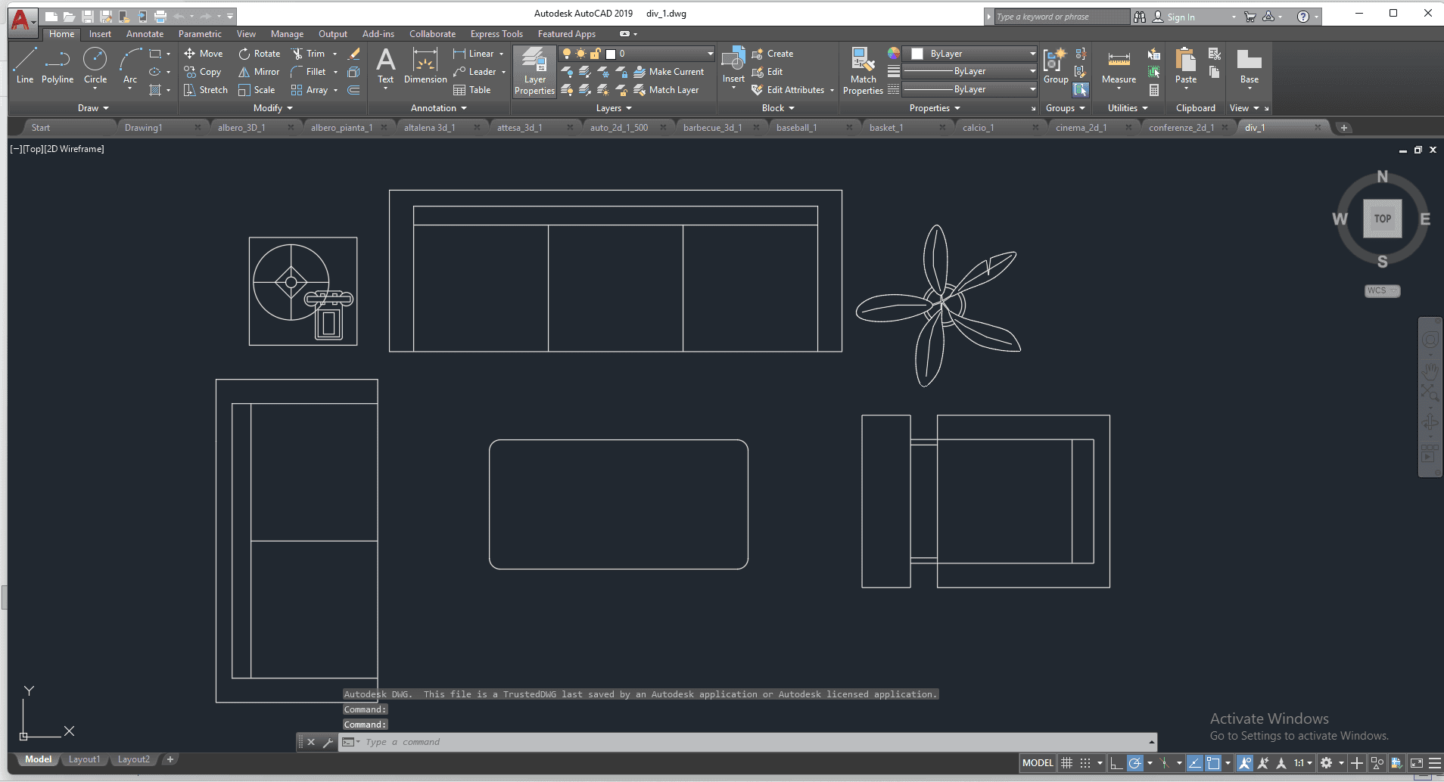Image resolution: width=1444 pixels, height=782 pixels.
Task: Select the Mirror modify tool
Action: pyautogui.click(x=258, y=71)
